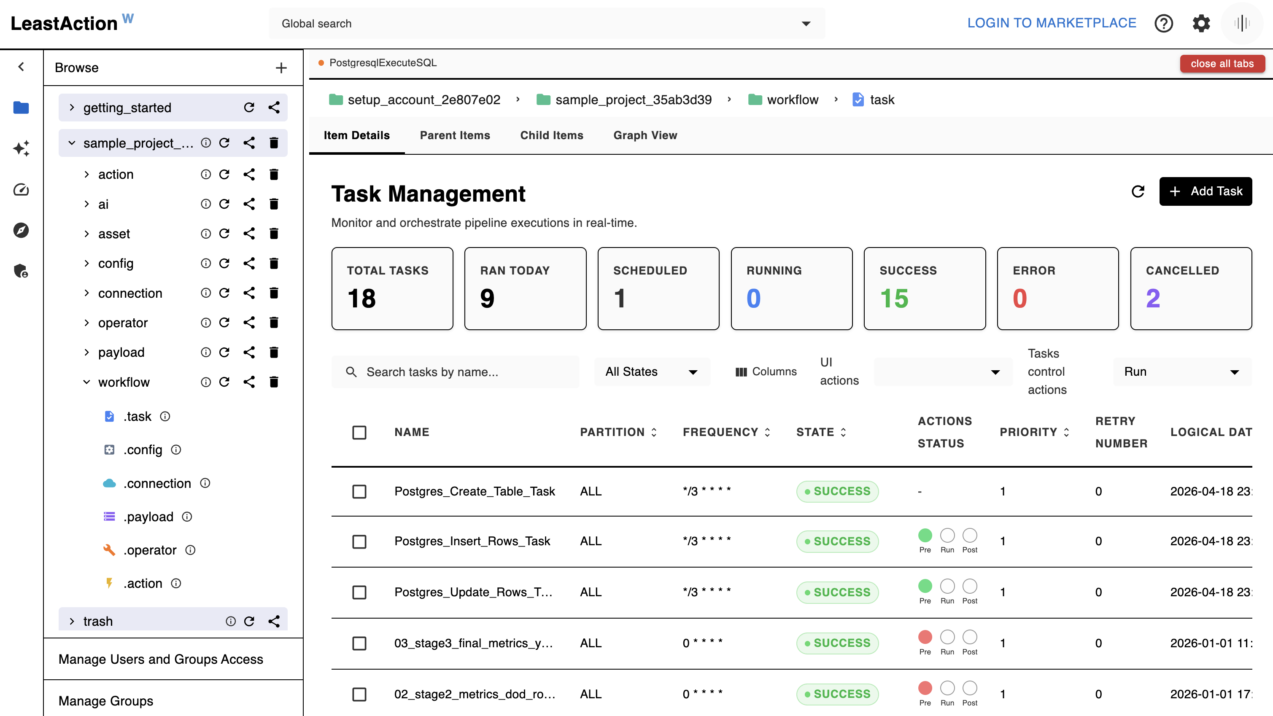
Task: Select Run circle for 03_stage3_final_metrics
Action: click(x=947, y=636)
